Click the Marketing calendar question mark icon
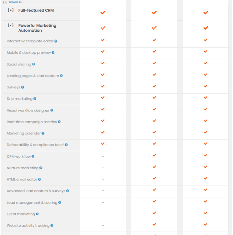The width and height of the screenshot is (233, 235). (x=43, y=133)
